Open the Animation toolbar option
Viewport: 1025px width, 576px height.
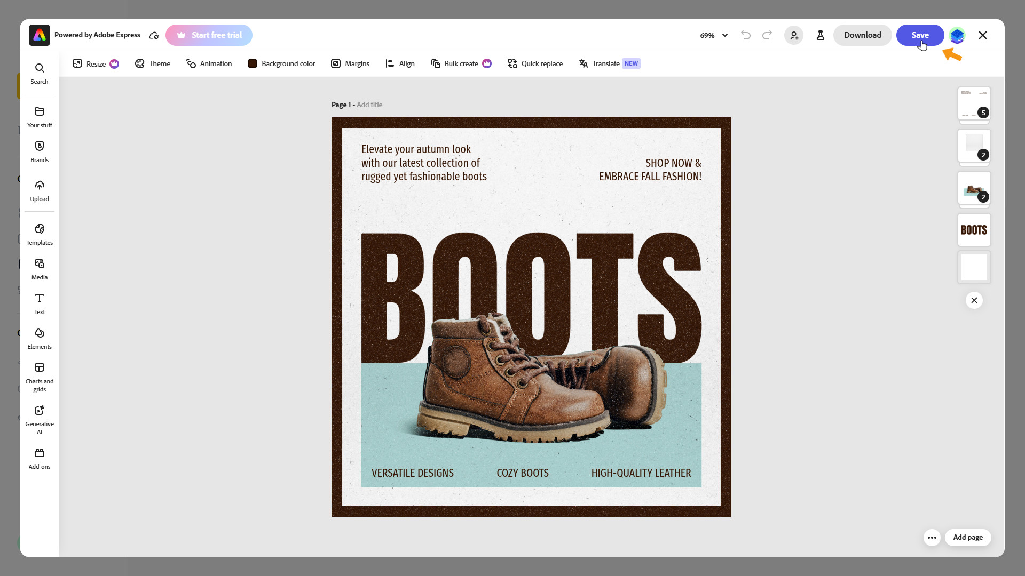pos(209,63)
